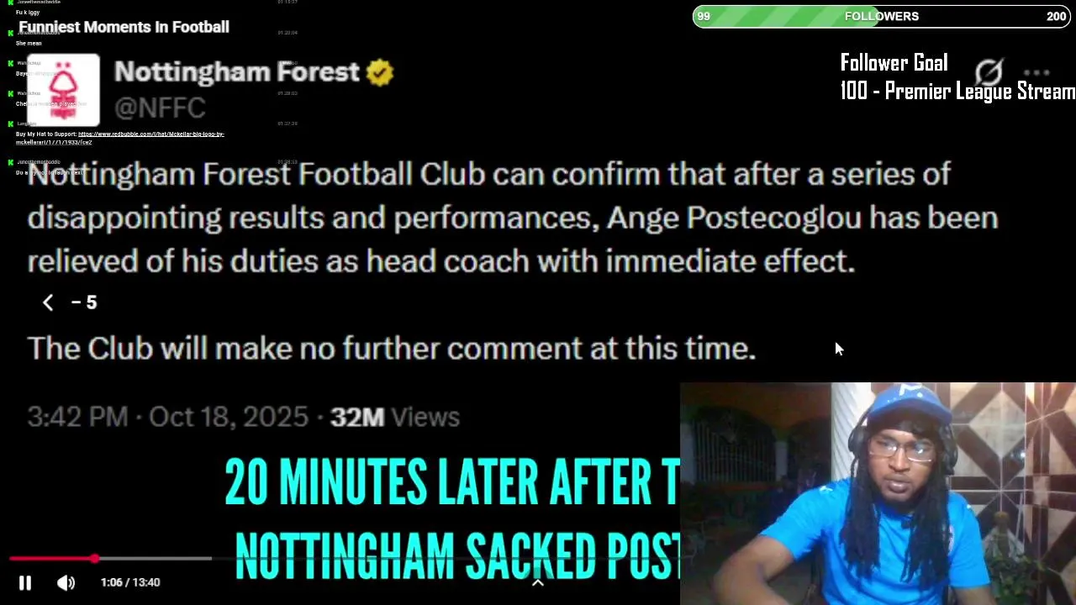The width and height of the screenshot is (1076, 605).
Task: Click the green Followers goal progress bar
Action: (881, 16)
